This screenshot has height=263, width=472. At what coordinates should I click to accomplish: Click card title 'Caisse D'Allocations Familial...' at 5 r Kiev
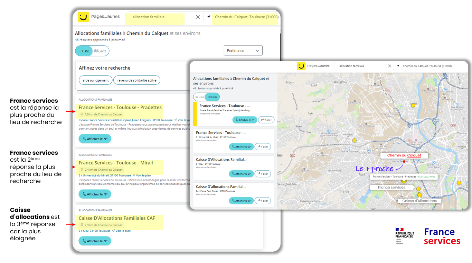221,160
